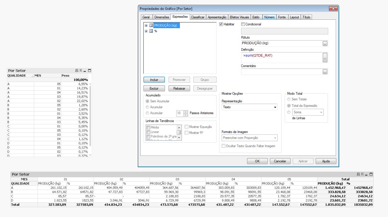This screenshot has height=217, width=388.
Task: Switch to the Dimensões tab
Action: coord(162,17)
